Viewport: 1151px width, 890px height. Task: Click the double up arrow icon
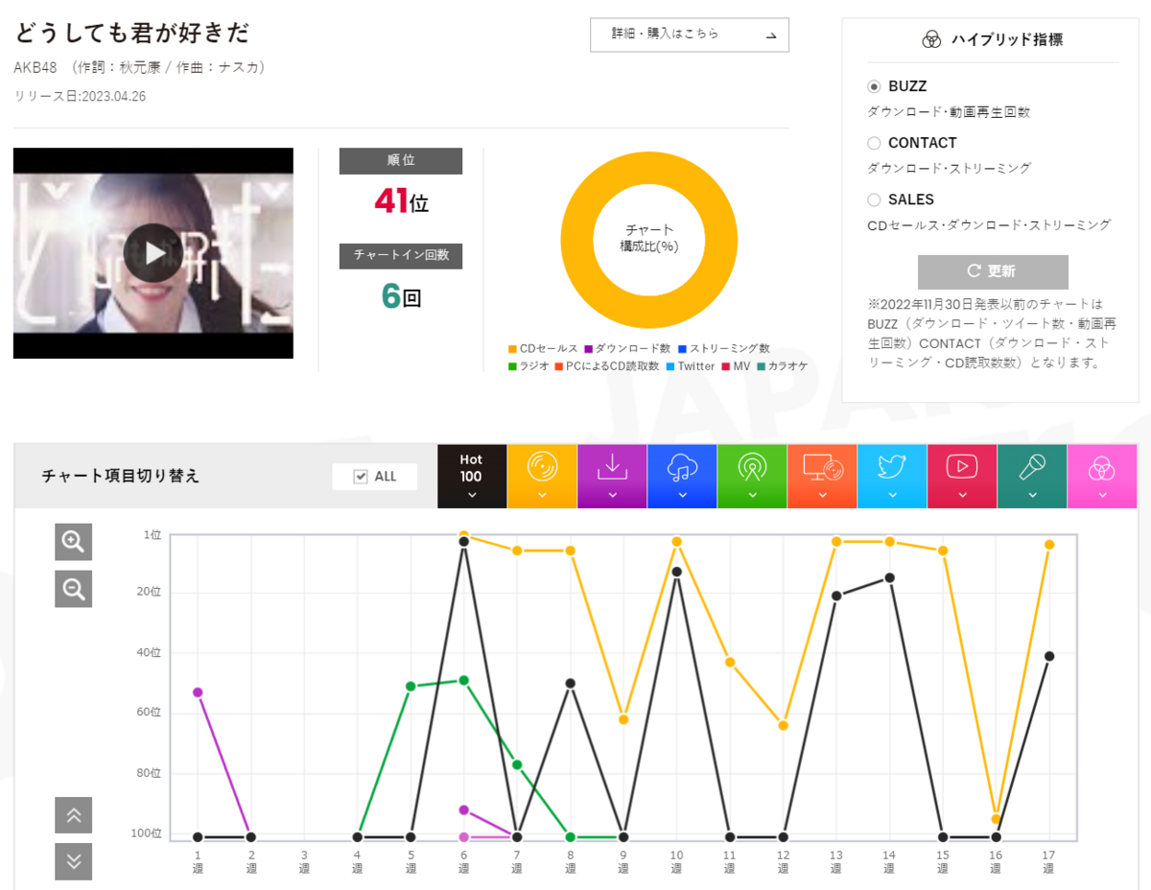coord(74,815)
